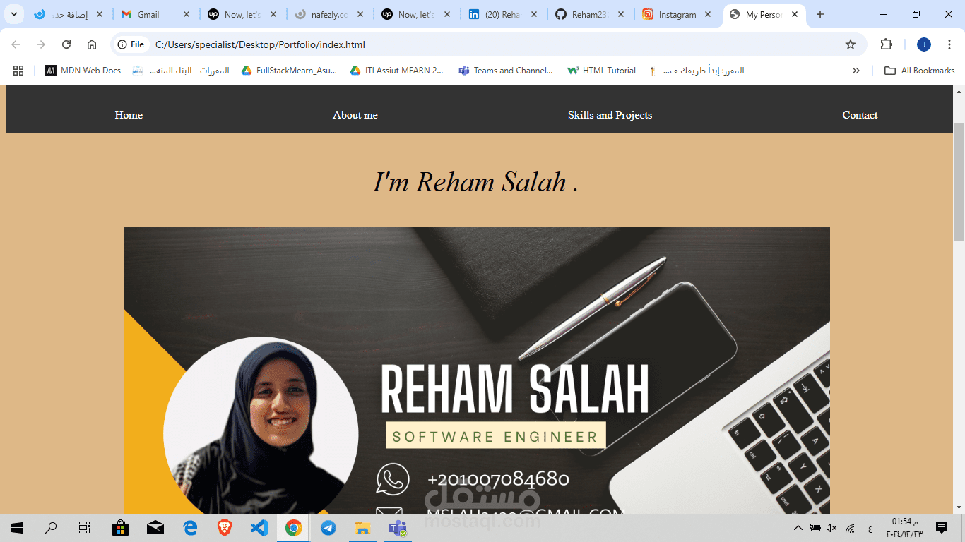Launch Microsoft Edge from taskbar

(190, 528)
